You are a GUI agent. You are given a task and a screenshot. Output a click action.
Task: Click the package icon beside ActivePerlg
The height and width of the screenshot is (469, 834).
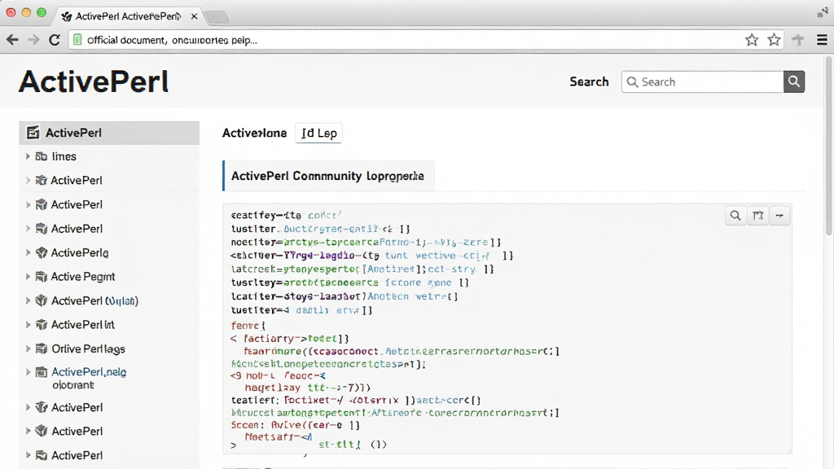[42, 252]
